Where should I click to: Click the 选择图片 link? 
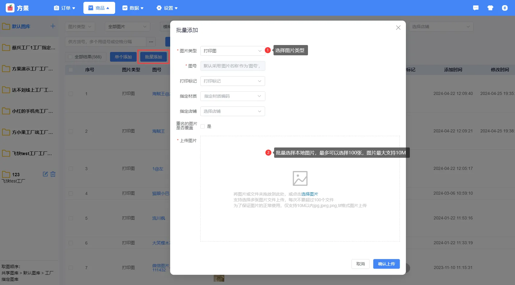pos(309,194)
